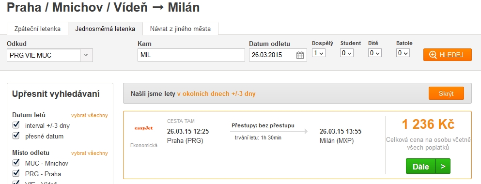Open the Batole count dropdown

pos(403,53)
